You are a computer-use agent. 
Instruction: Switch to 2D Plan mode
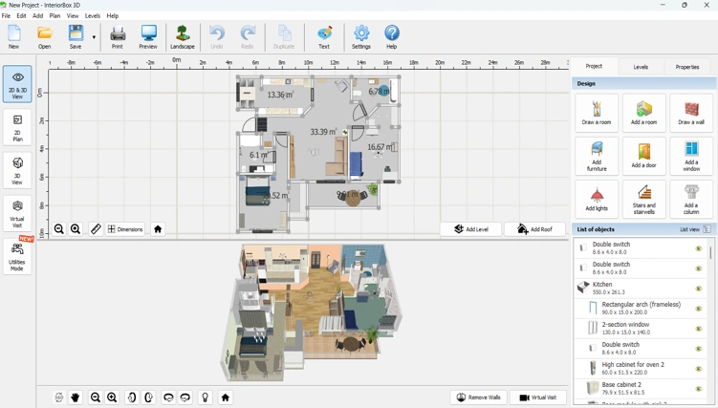[17, 127]
